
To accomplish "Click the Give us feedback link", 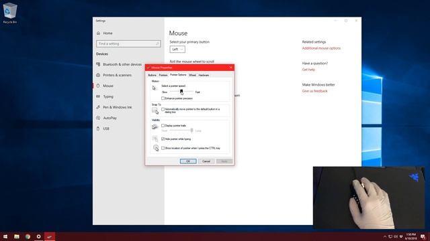I will tap(315, 91).
